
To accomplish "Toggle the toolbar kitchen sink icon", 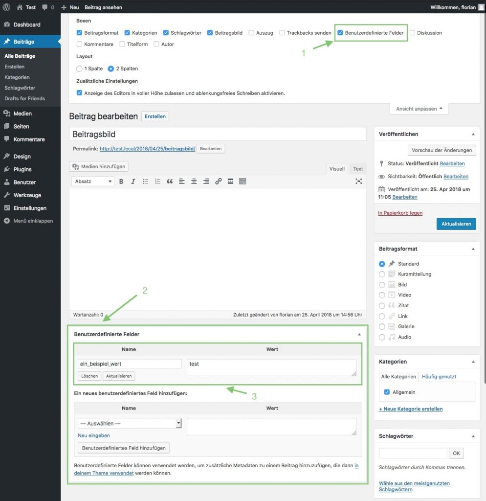I will 243,181.
